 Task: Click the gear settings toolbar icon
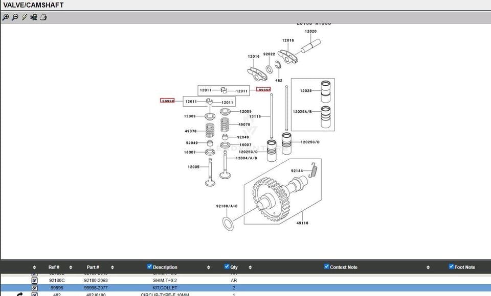click(x=34, y=17)
